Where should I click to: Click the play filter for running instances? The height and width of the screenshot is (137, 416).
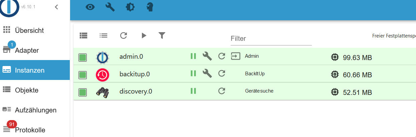[x=144, y=35]
